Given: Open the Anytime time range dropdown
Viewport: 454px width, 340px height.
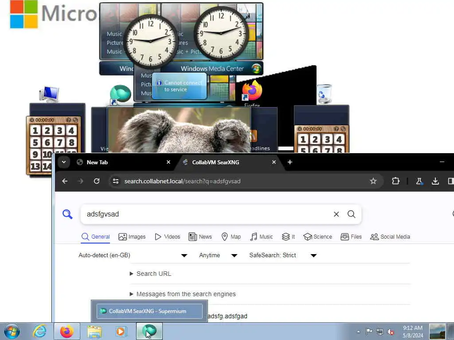Looking at the screenshot, I should (x=218, y=255).
